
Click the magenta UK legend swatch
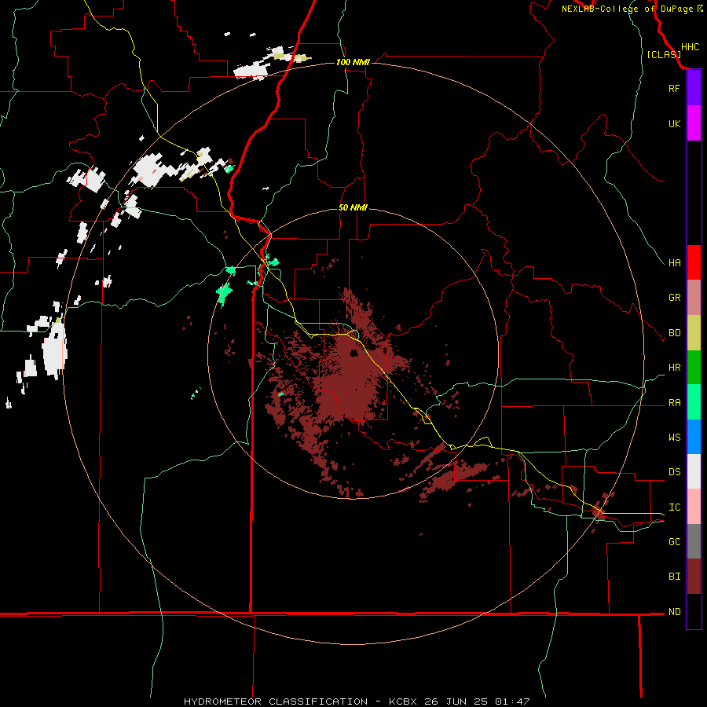tap(694, 123)
